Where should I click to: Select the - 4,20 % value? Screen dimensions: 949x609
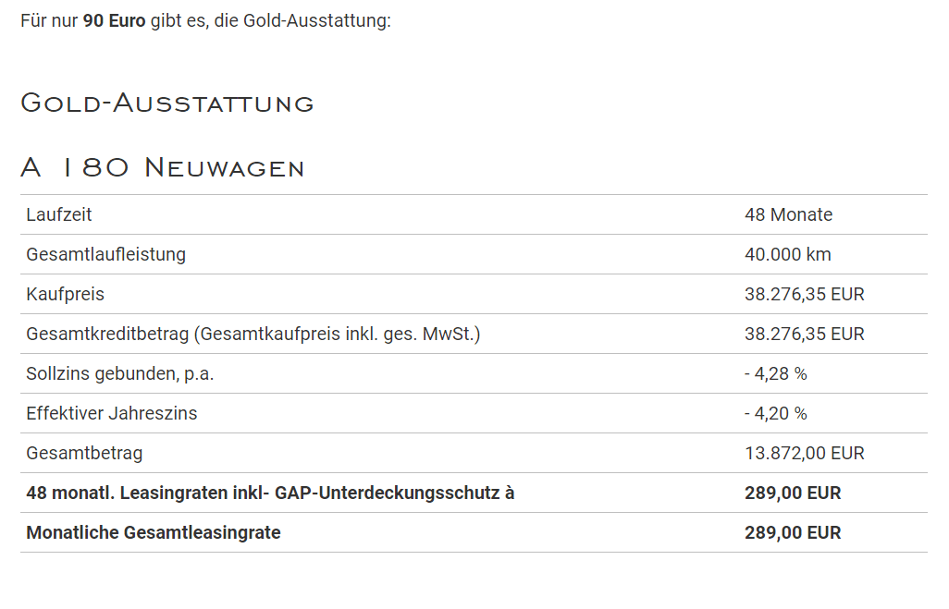coord(776,414)
